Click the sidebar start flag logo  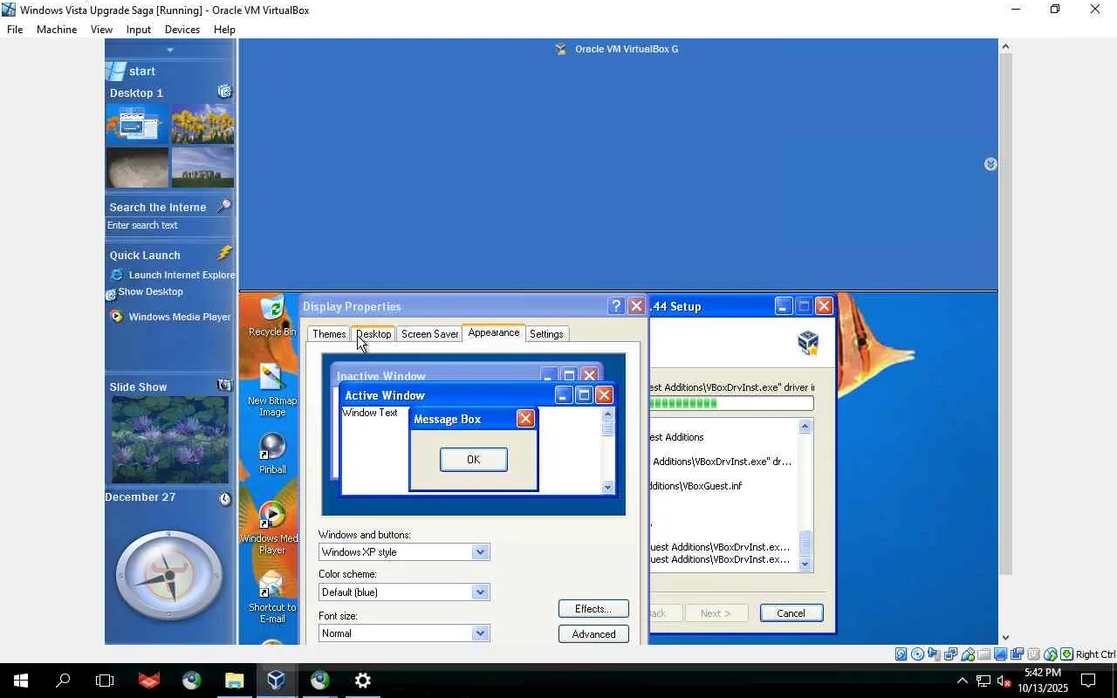115,71
